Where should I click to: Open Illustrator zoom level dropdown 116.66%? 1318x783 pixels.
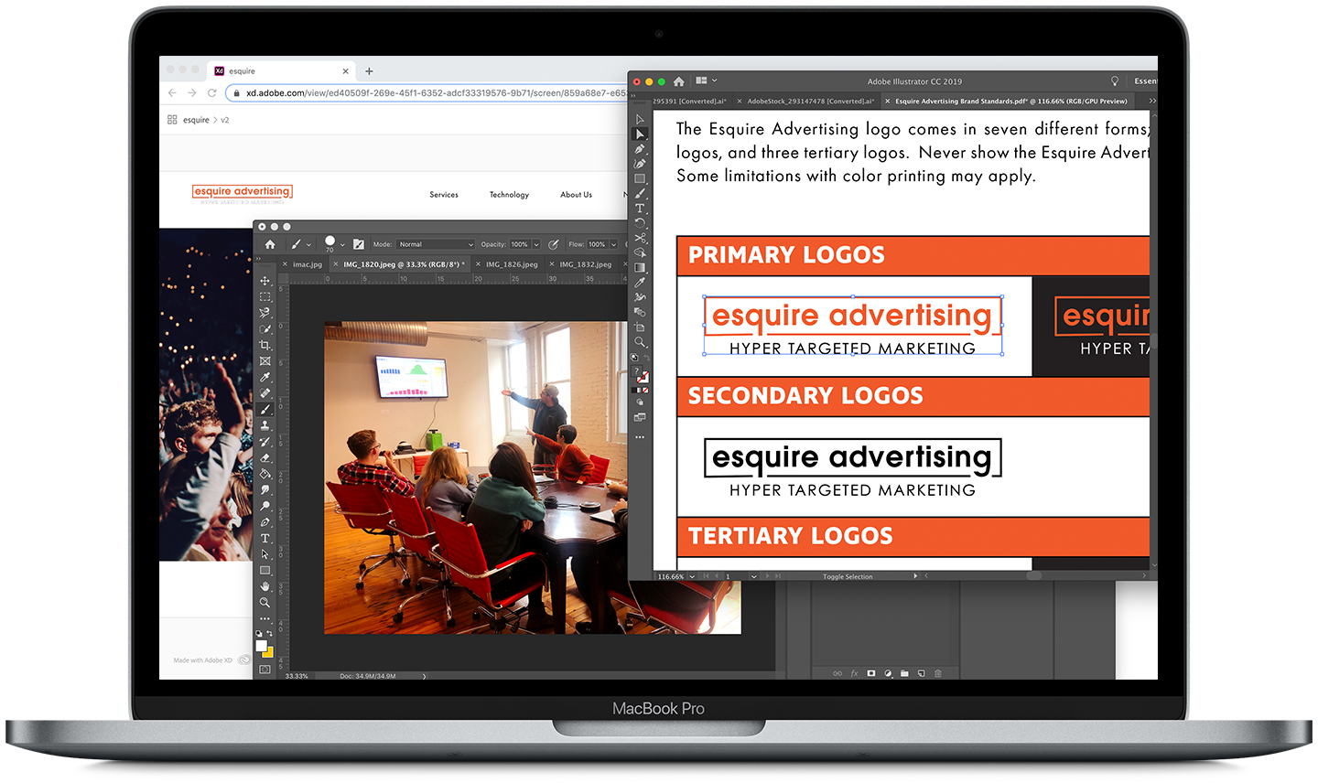point(691,576)
